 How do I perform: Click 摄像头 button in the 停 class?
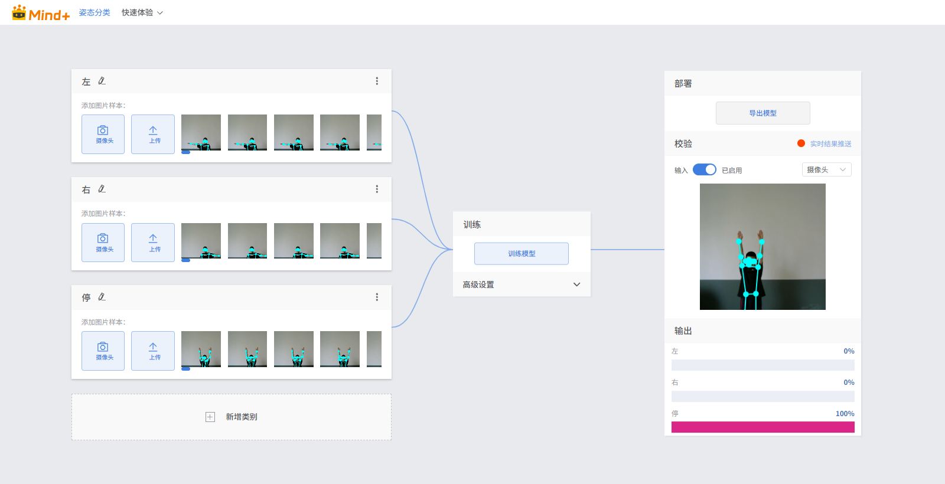(x=103, y=351)
